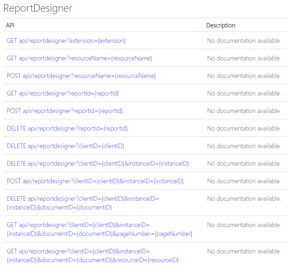Select the POST reportId API link

(x=65, y=111)
